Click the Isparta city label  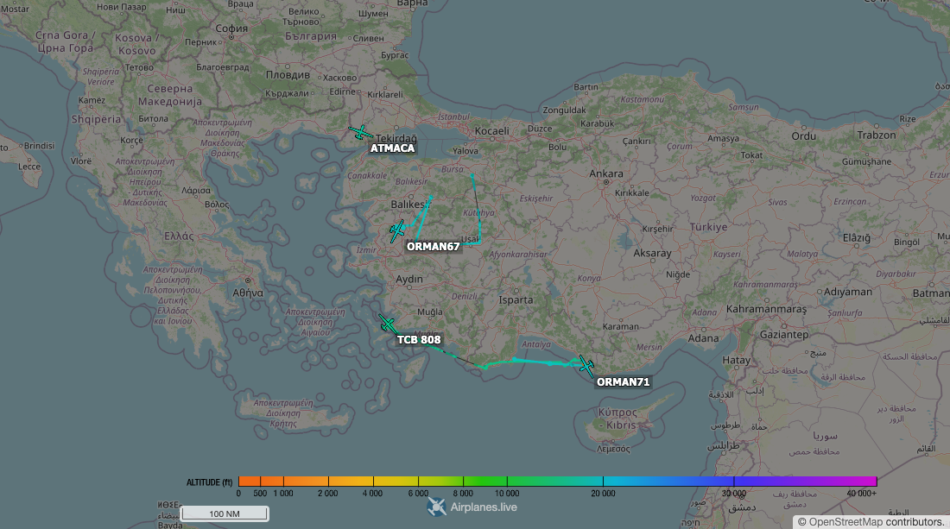tap(516, 300)
